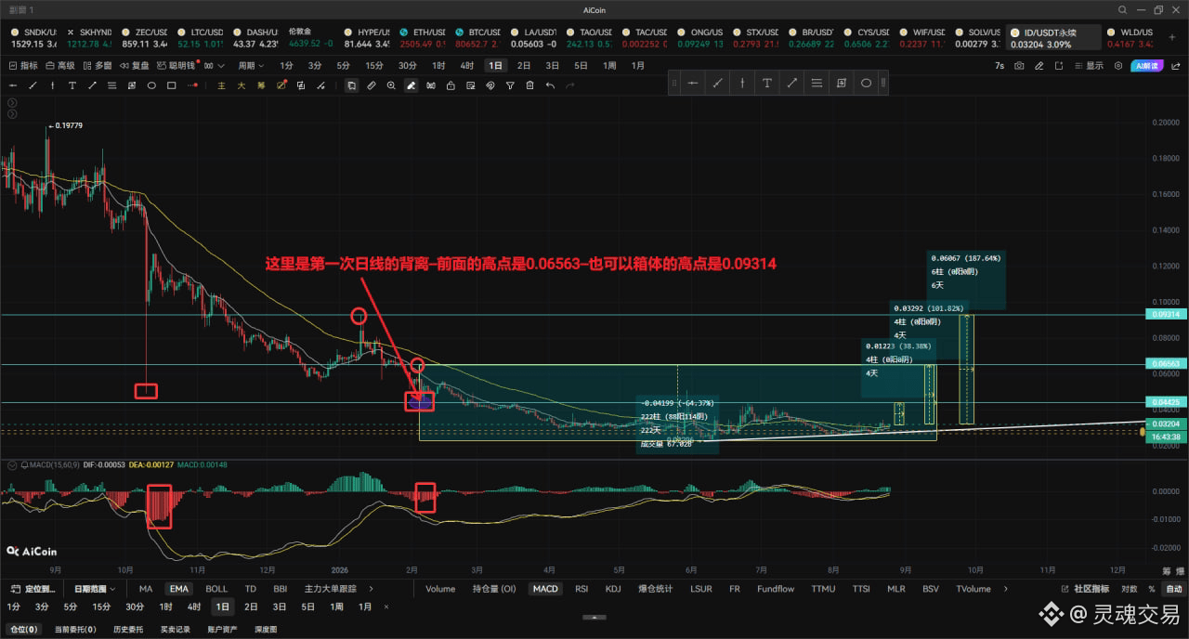Click the 聪明钱 smart money button
1189x639 pixels.
[x=177, y=66]
